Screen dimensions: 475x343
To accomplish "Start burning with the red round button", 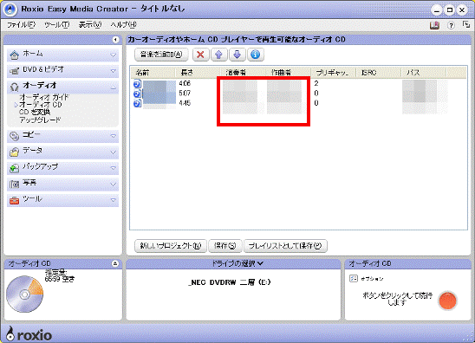I will (447, 301).
